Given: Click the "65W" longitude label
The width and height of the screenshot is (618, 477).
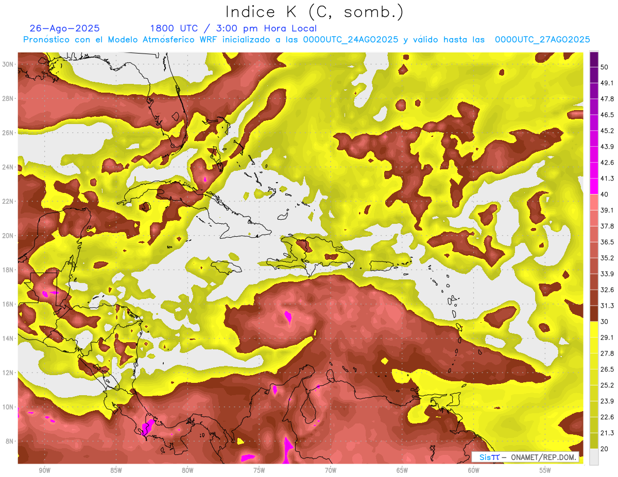Looking at the screenshot, I should pyautogui.click(x=402, y=470).
